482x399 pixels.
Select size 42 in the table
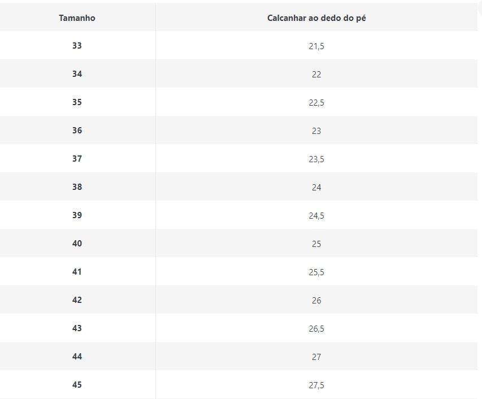[77, 300]
